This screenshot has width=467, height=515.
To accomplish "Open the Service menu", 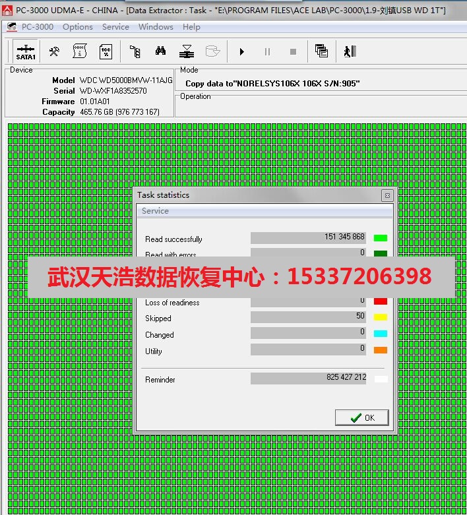I will (x=115, y=27).
